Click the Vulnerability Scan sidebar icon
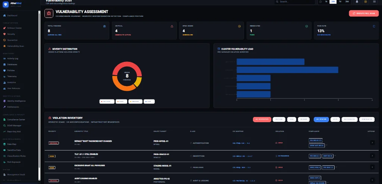This screenshot has height=184, width=382. [4, 46]
